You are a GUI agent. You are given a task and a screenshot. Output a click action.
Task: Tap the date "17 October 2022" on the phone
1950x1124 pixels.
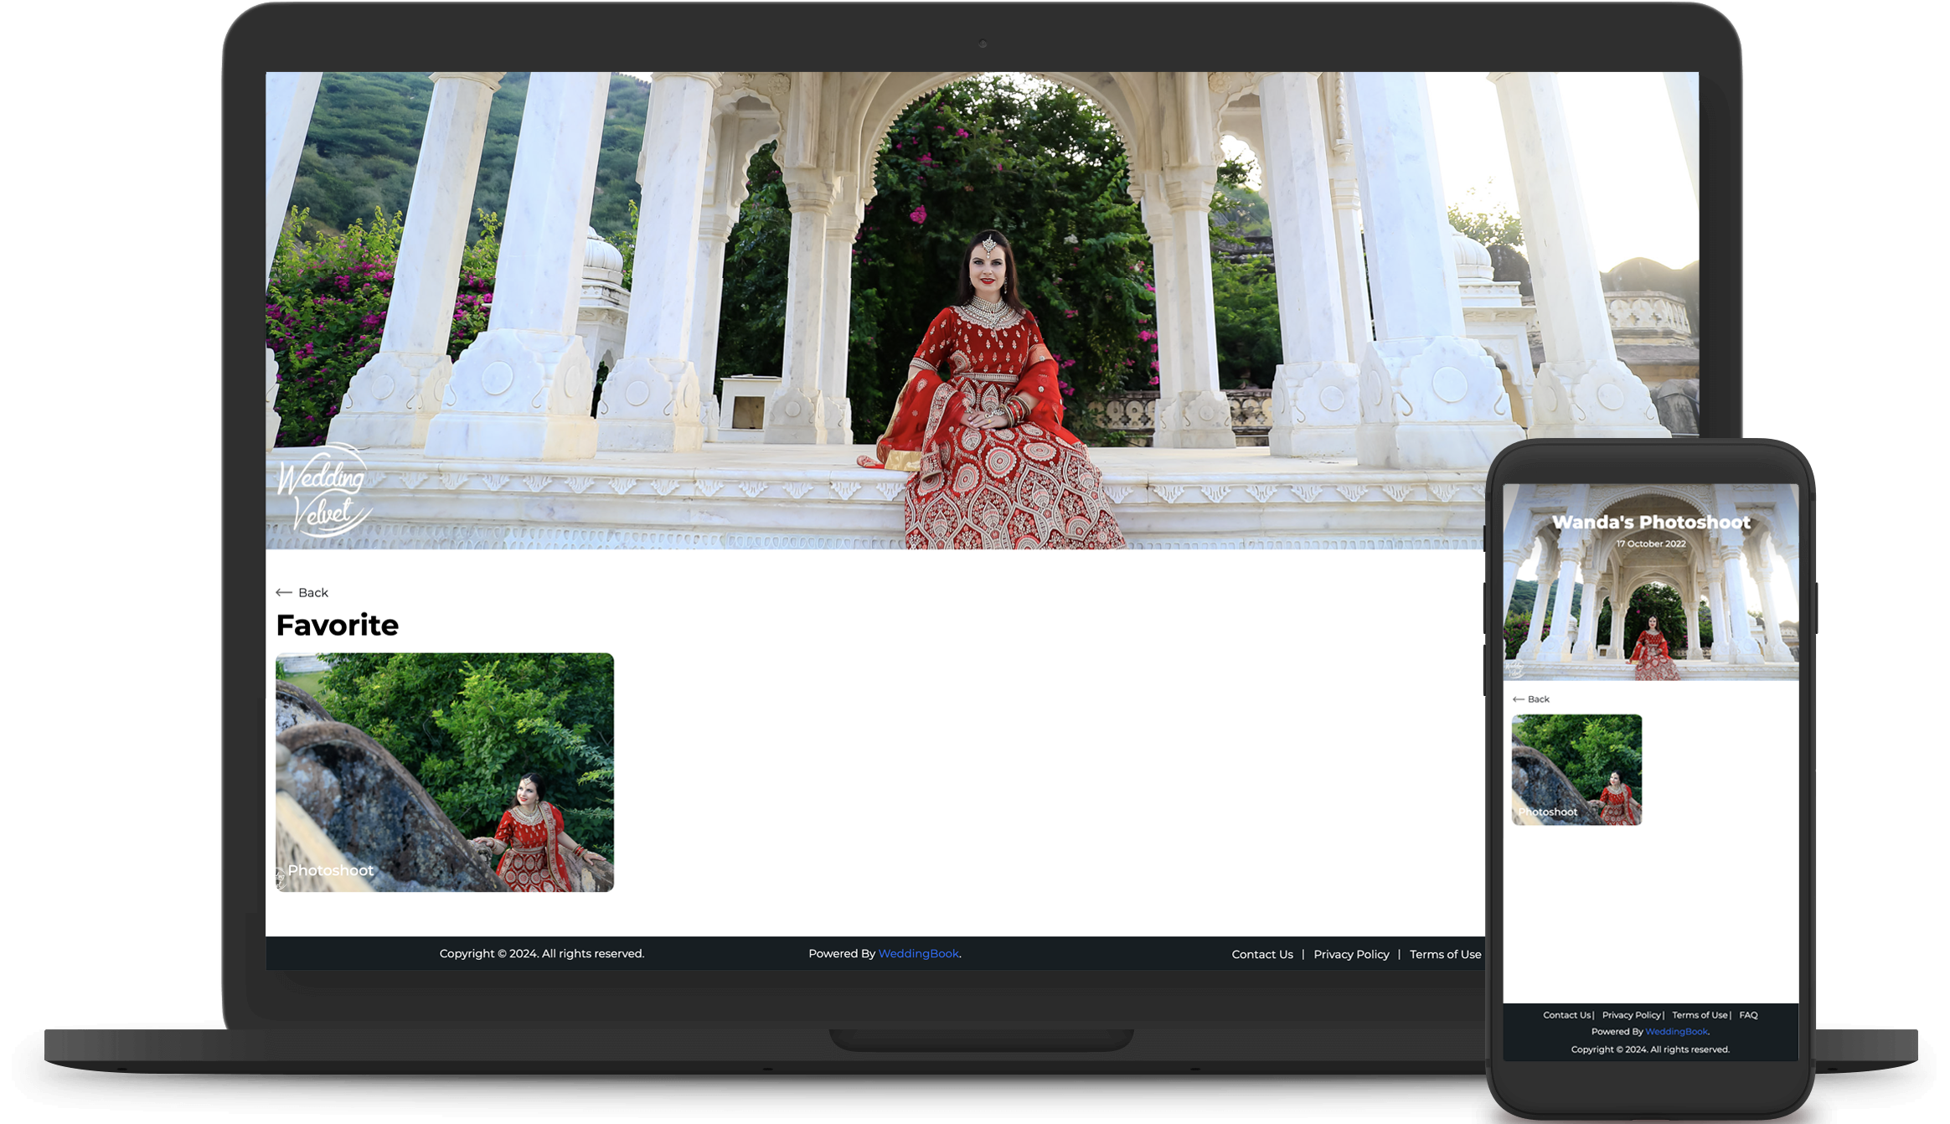click(x=1651, y=544)
